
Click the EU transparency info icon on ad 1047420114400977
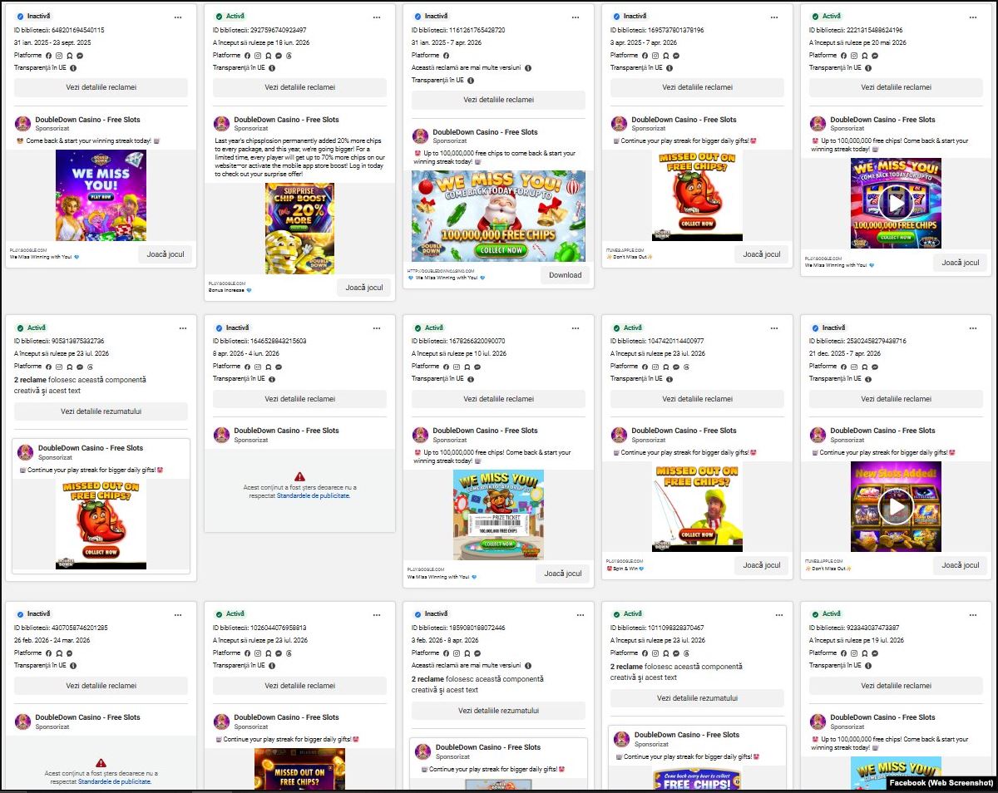tap(669, 379)
